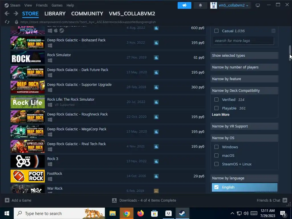The image size is (292, 219).
Task: Expand Show selected types section
Action: [244, 56]
